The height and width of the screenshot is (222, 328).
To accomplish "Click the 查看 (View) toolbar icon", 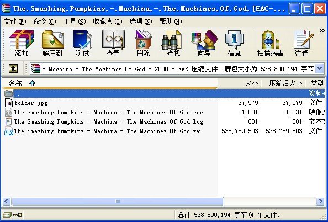I will point(113,43).
